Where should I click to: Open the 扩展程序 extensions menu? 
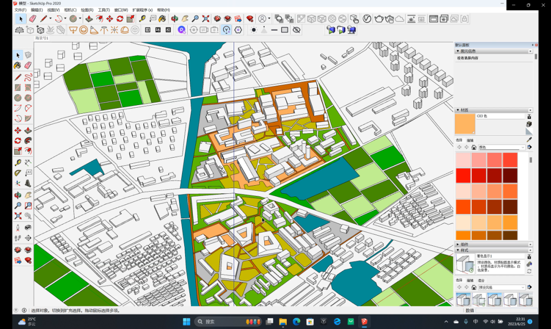142,10
